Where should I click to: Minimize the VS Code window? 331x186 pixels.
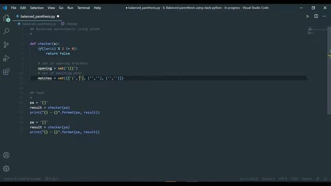click(301, 8)
